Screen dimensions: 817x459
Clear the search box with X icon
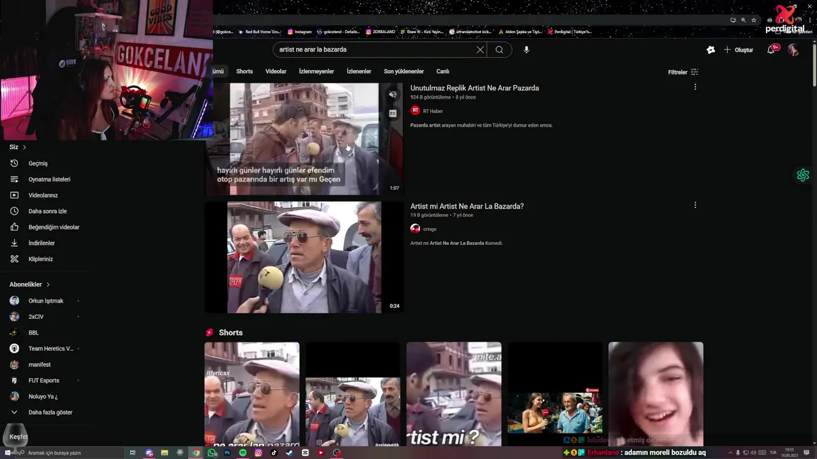coord(480,50)
